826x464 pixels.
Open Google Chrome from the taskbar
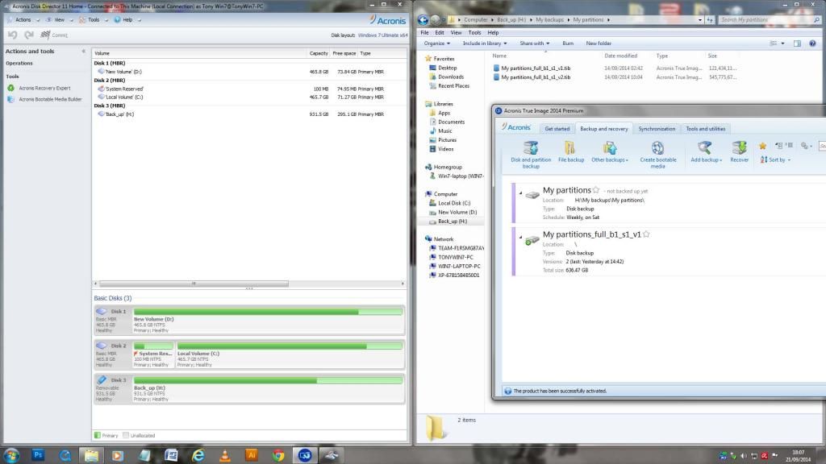pos(278,455)
